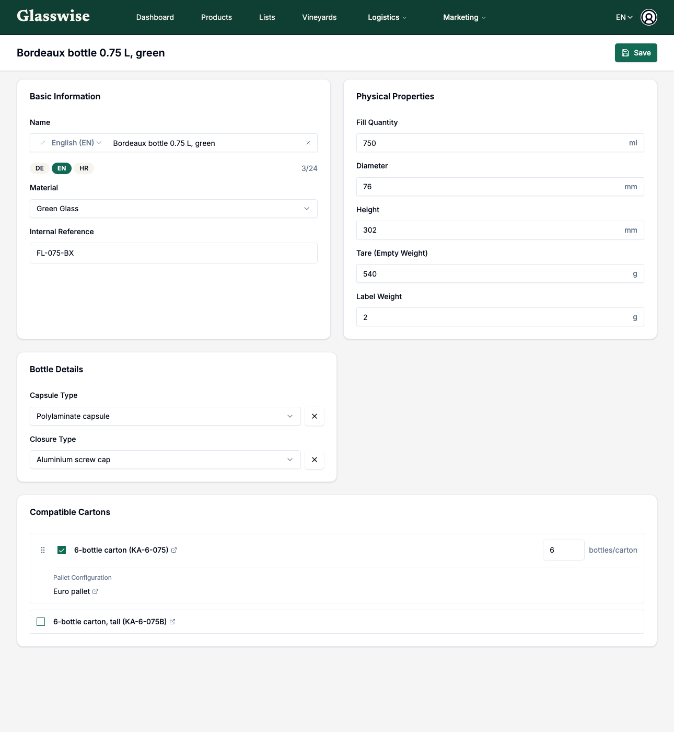Click the Basic Information heading

65,96
